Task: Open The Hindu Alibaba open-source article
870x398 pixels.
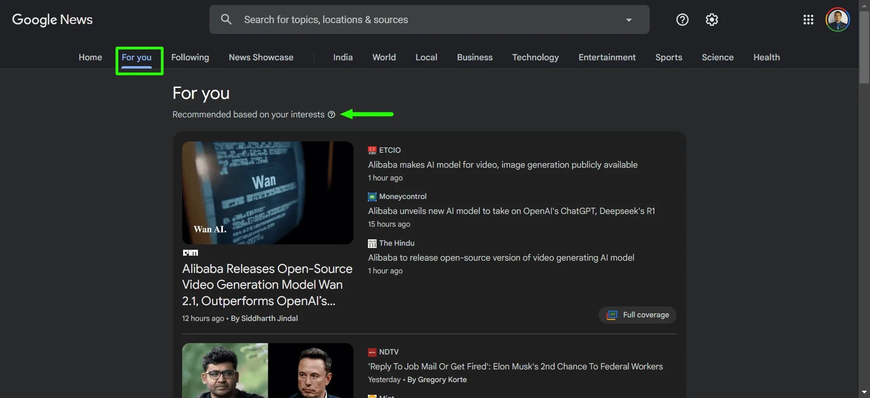Action: (x=501, y=257)
